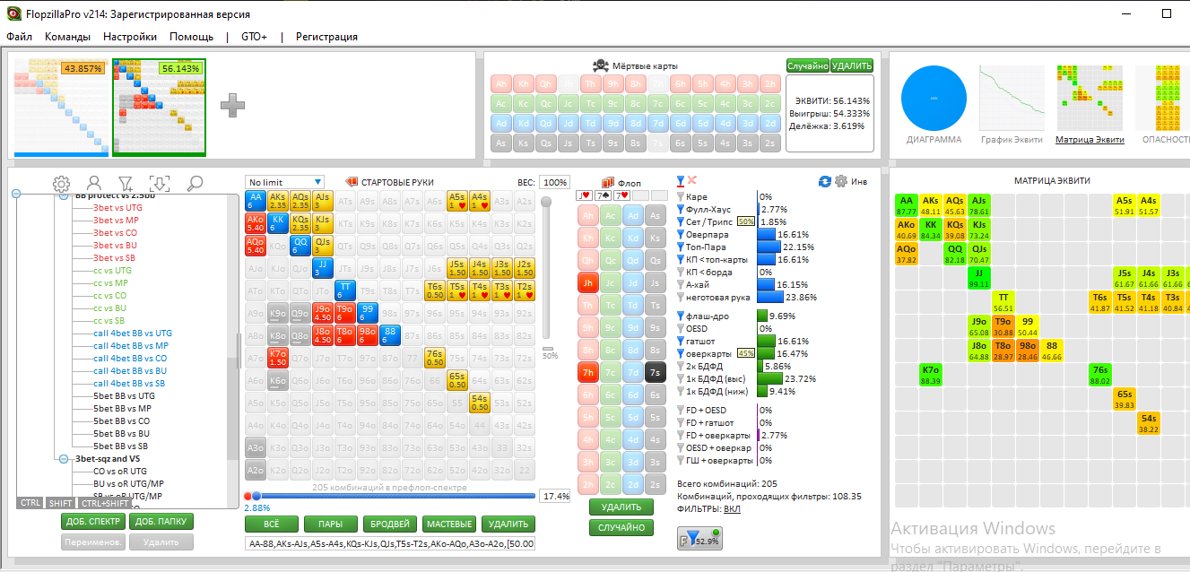
Task: Click the CTRL+SHIFT button under the tree
Action: pyautogui.click(x=104, y=503)
